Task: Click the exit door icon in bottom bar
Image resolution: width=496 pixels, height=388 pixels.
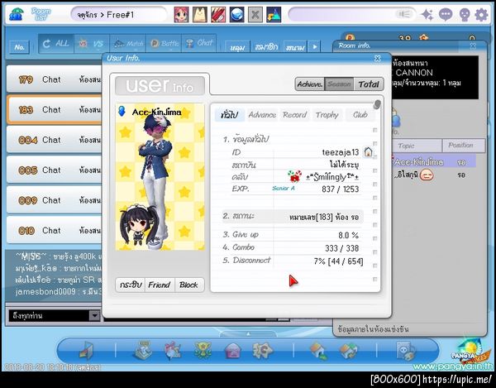Action: pos(86,351)
